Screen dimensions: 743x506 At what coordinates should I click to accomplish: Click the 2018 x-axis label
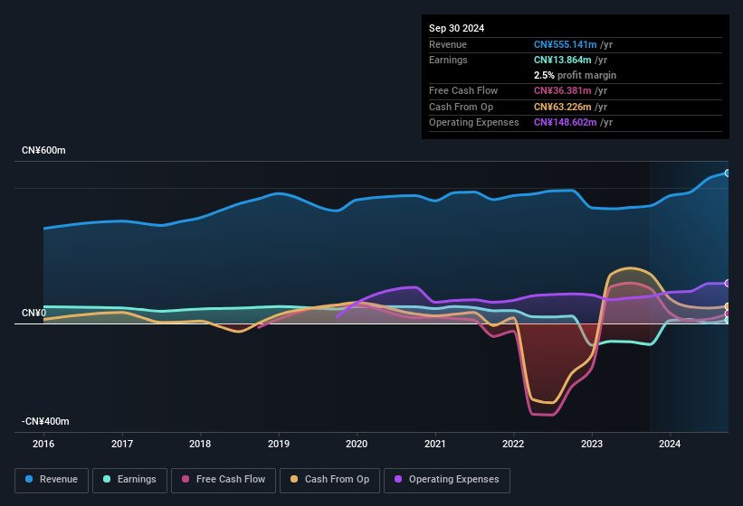200,444
